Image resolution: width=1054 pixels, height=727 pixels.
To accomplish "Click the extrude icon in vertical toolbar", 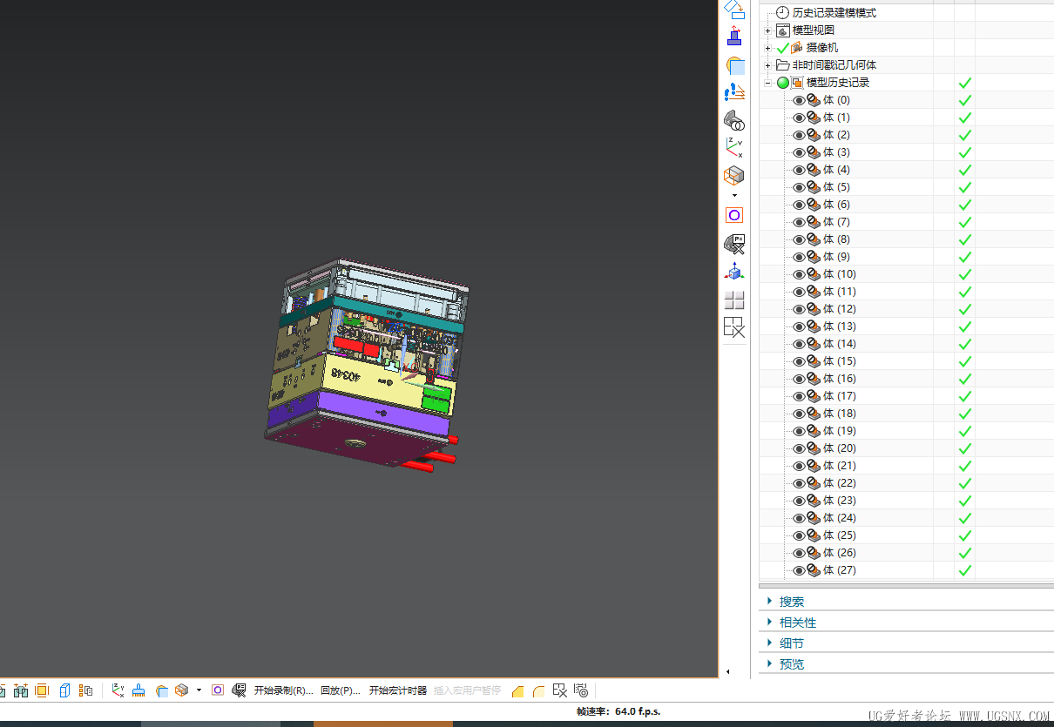I will click(x=734, y=37).
